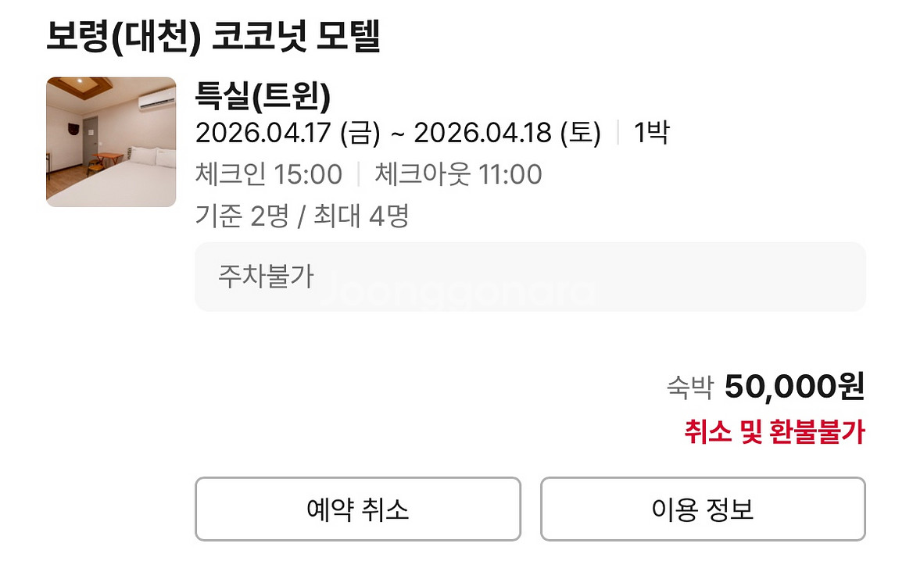Viewport: 913px width, 586px height.
Task: Click the 예약 취소 button
Action: coord(357,509)
